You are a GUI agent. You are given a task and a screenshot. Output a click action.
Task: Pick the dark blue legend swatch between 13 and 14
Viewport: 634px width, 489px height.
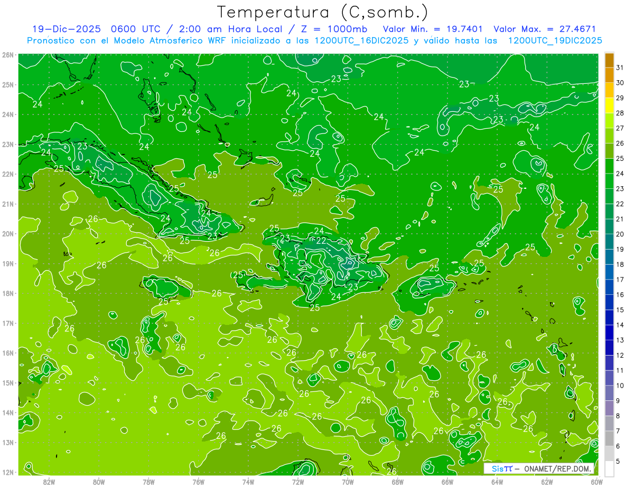[x=609, y=332]
